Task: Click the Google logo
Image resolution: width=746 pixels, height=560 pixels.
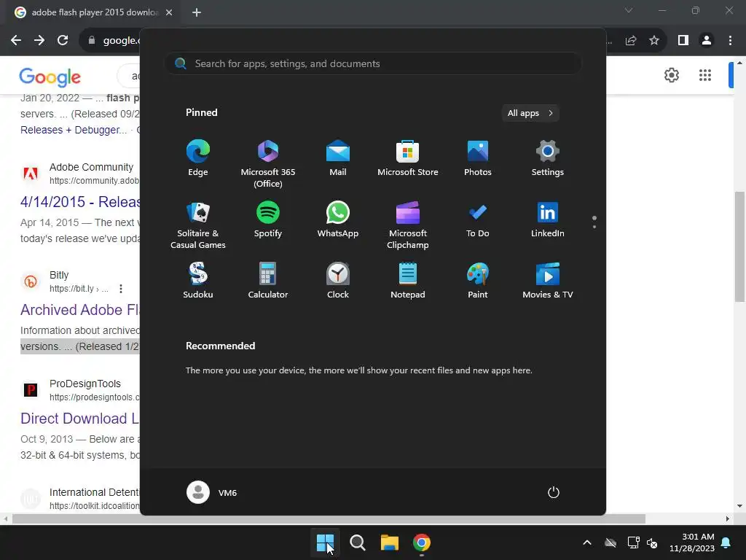Action: click(50, 77)
